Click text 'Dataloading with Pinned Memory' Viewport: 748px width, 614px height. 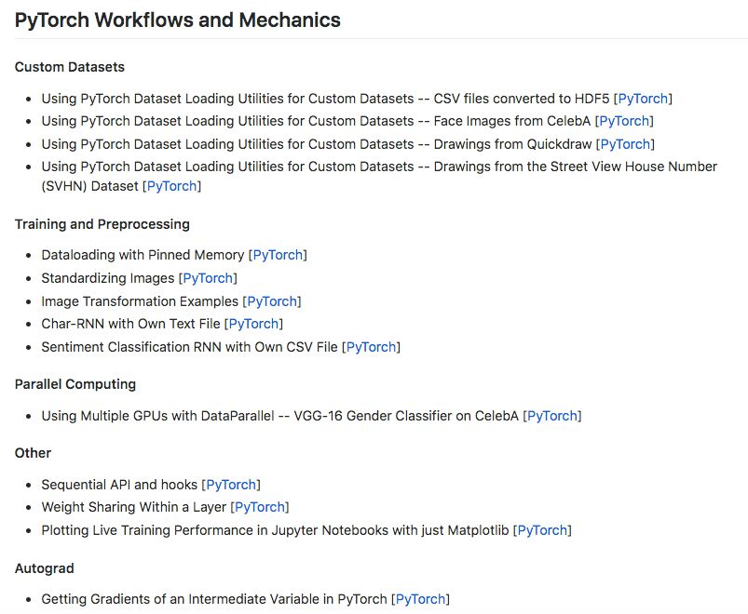(143, 255)
